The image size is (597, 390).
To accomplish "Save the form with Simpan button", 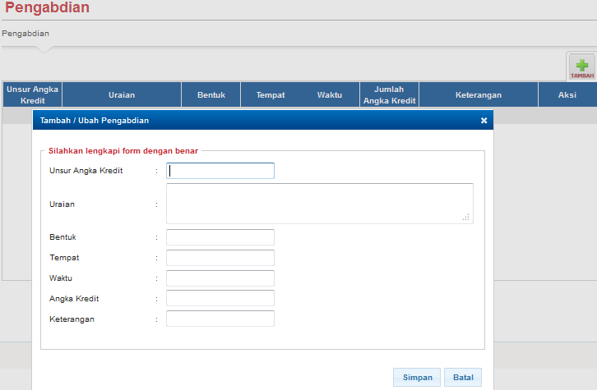I will pyautogui.click(x=417, y=377).
